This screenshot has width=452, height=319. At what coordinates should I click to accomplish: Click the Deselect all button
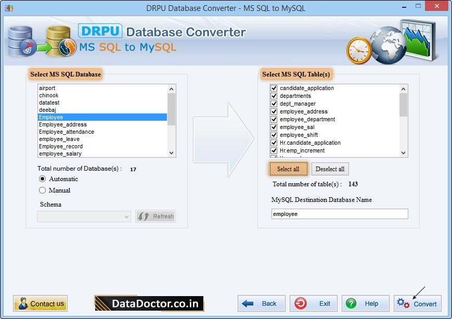pyautogui.click(x=330, y=169)
